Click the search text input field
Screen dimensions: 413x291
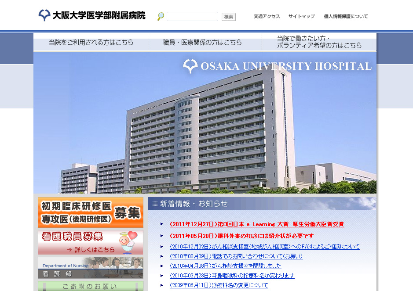(x=192, y=17)
